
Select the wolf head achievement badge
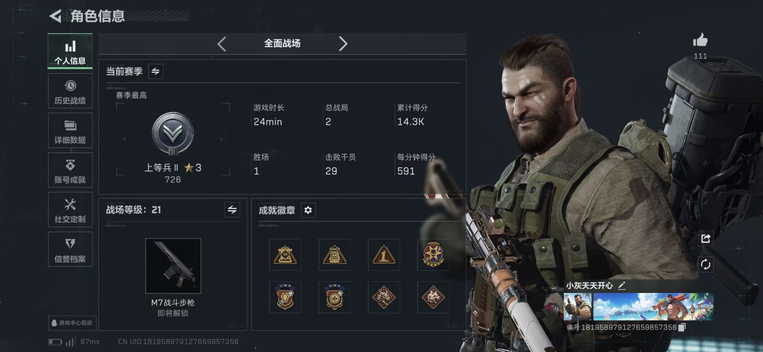[433, 297]
